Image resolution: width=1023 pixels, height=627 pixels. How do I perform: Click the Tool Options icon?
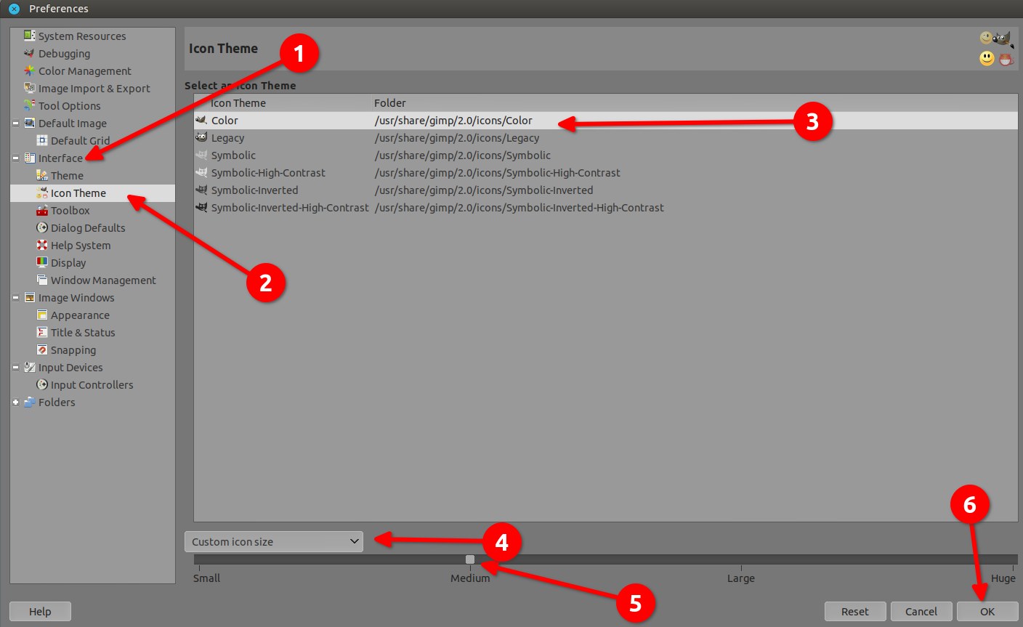pyautogui.click(x=30, y=105)
